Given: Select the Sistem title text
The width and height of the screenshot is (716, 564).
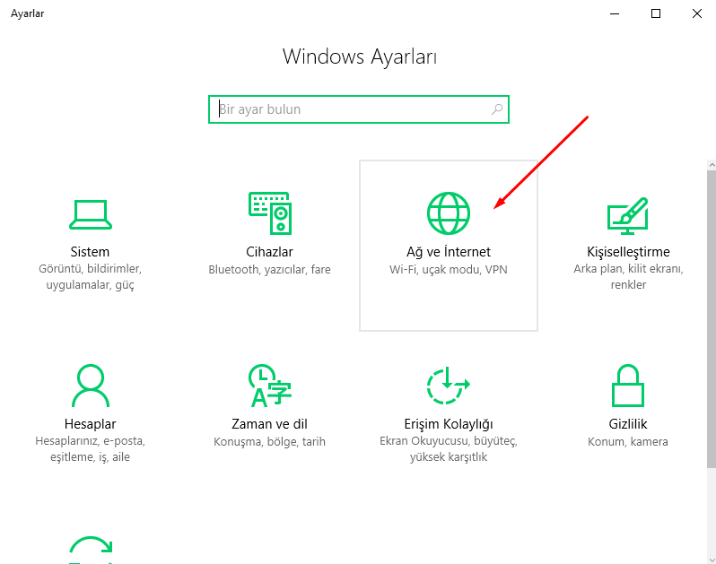Looking at the screenshot, I should coord(90,252).
